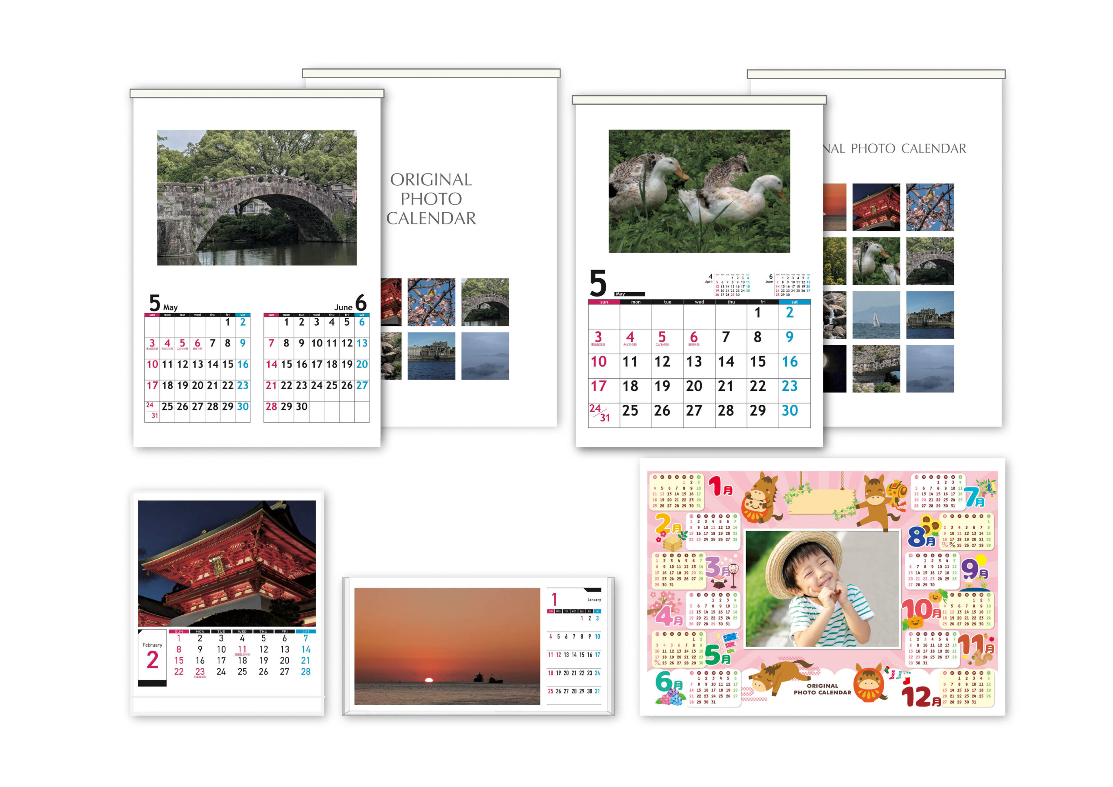Click the cherry blossom bird thumbnail on right cover
The height and width of the screenshot is (787, 1113).
[x=930, y=207]
